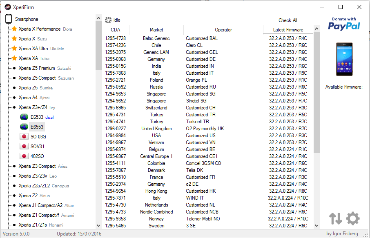Sort by the CDA column header
This screenshot has height=238, width=370.
point(116,30)
